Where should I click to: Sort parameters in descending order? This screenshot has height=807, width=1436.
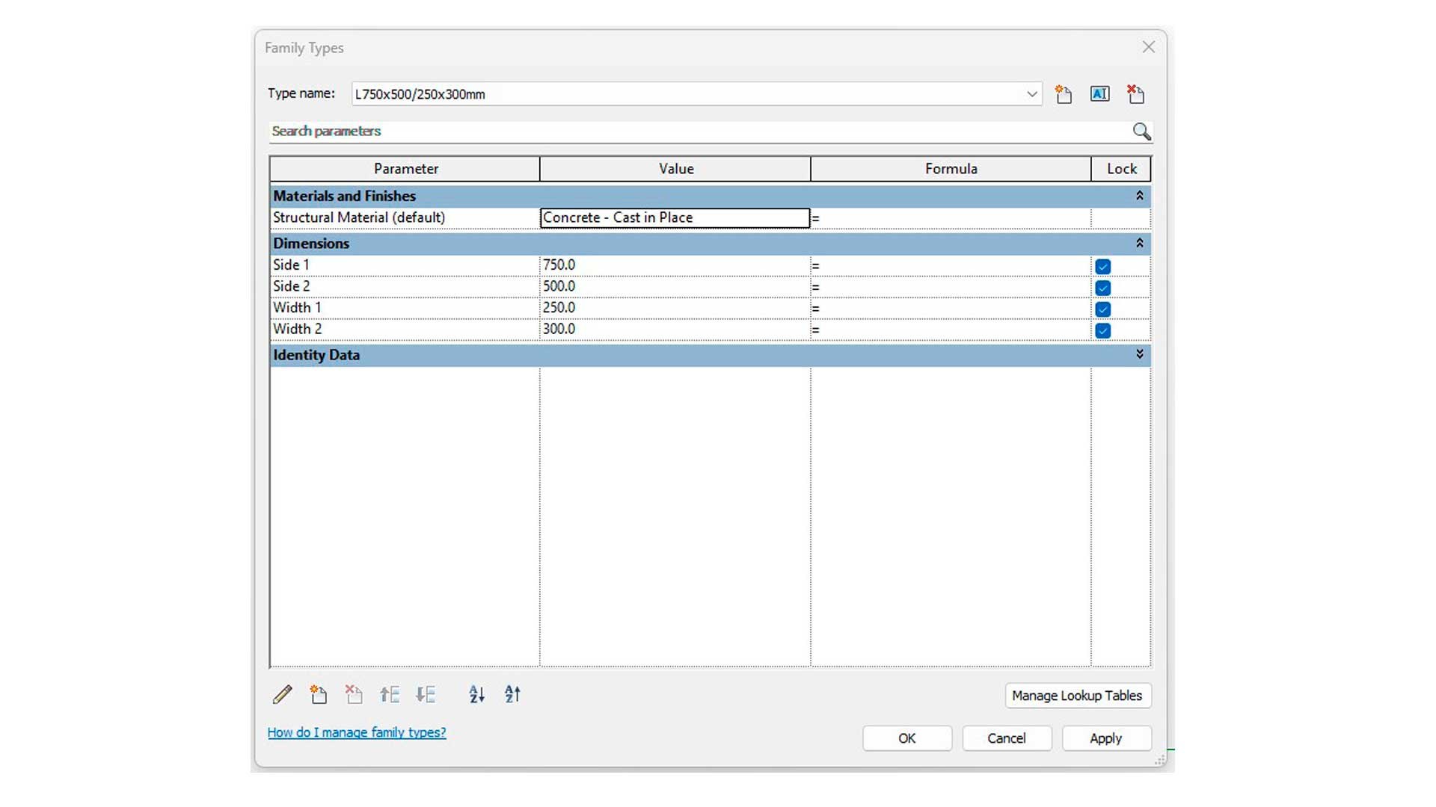coord(512,695)
